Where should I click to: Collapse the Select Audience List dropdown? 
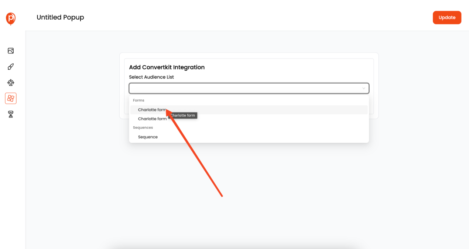pos(363,88)
